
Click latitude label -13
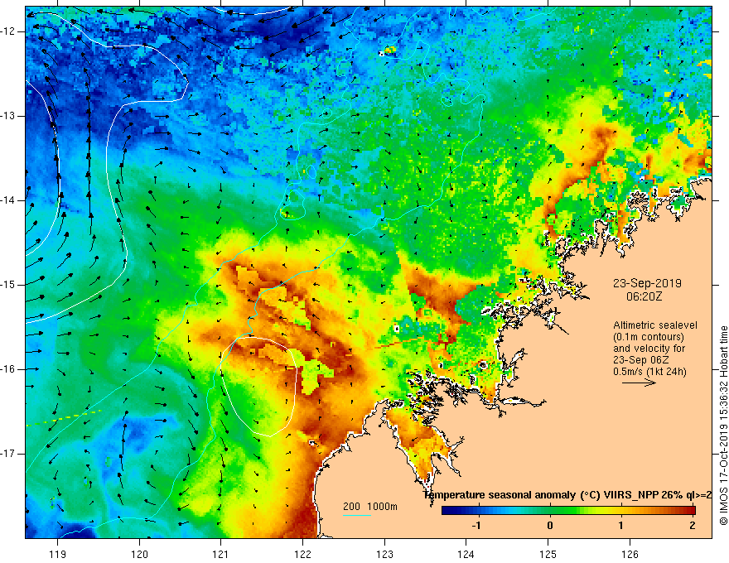(9, 116)
